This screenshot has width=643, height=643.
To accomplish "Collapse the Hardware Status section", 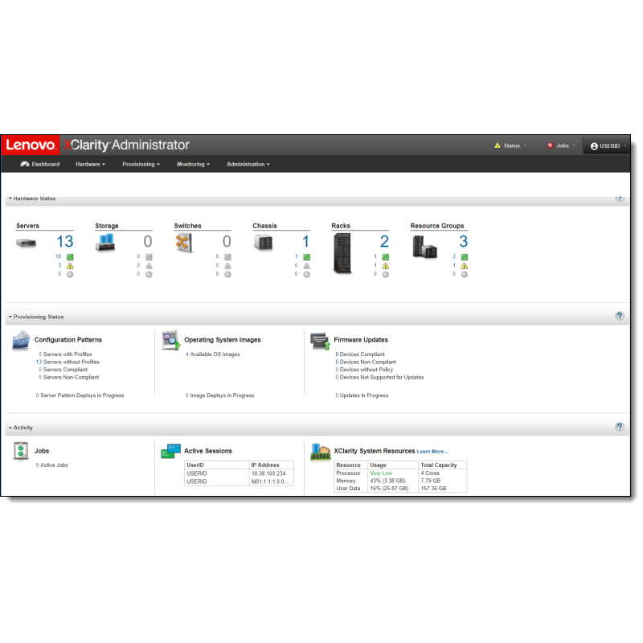I will tap(32, 199).
